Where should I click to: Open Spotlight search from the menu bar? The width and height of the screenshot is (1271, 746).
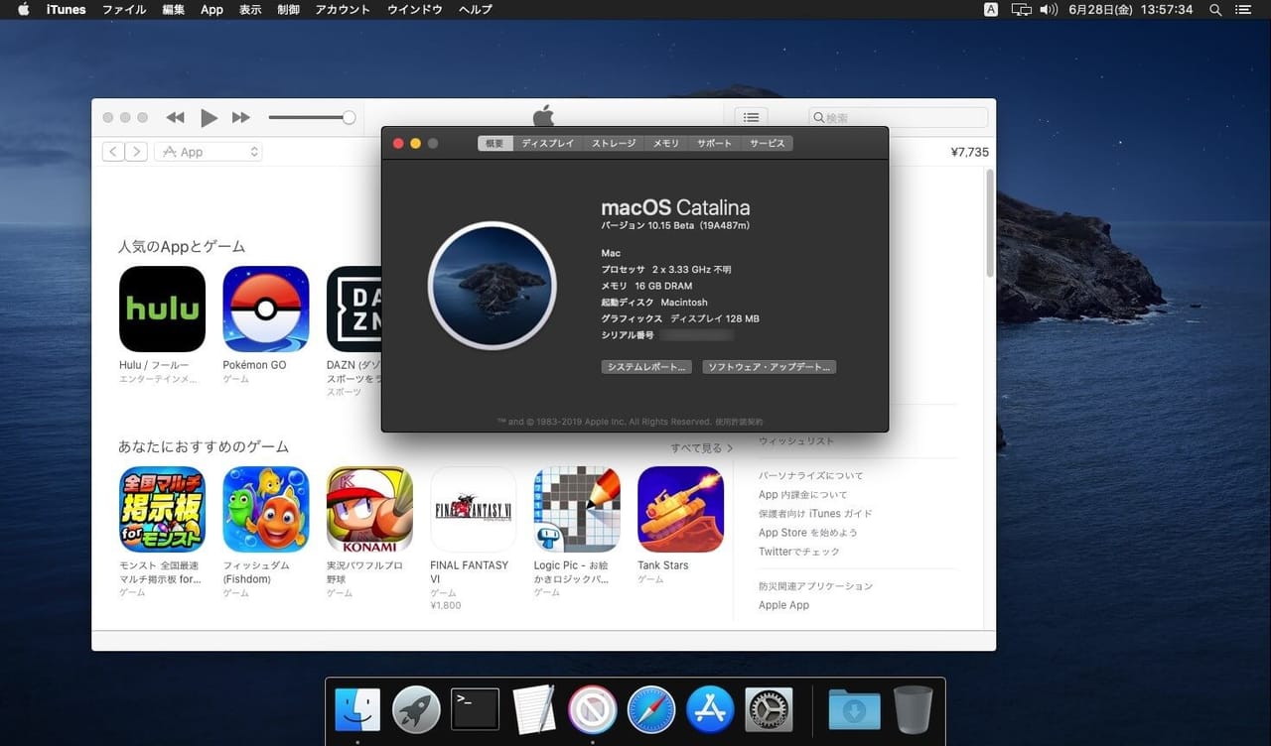[1214, 9]
